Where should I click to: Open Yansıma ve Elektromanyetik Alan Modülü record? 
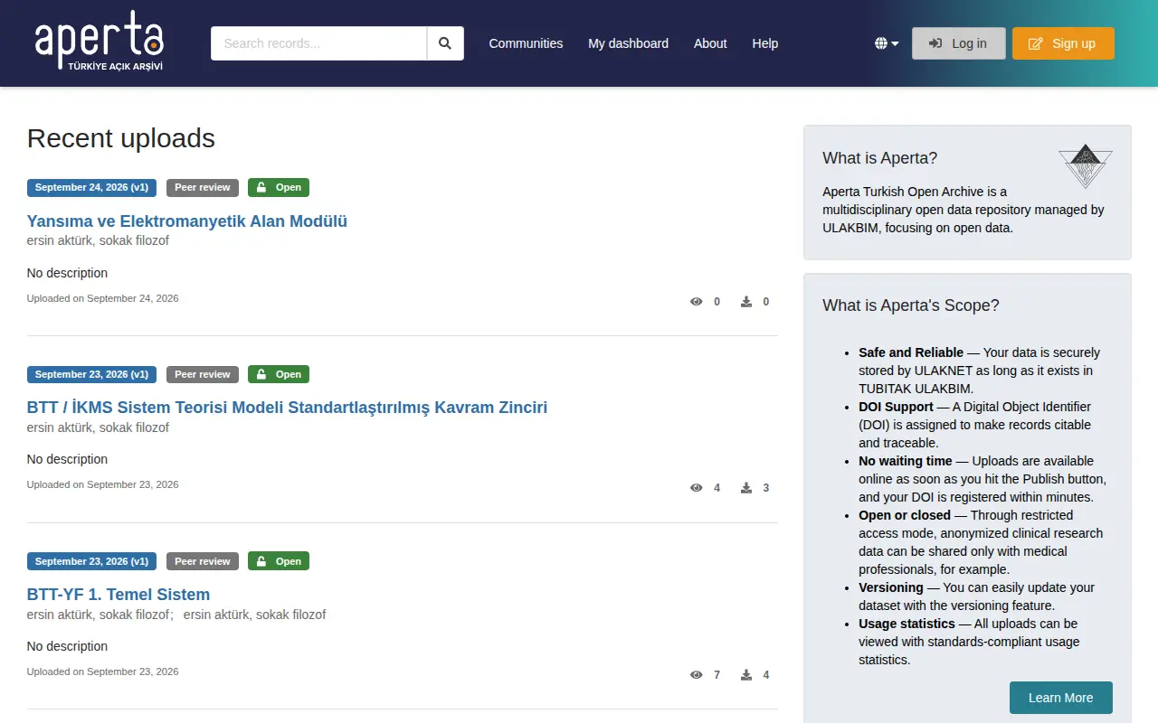(187, 221)
